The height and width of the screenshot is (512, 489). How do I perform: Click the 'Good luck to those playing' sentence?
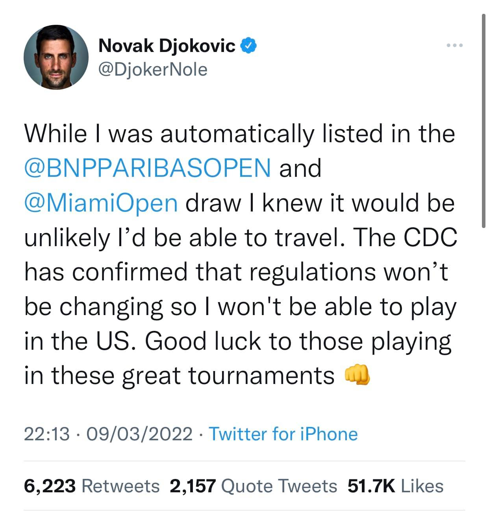point(298,341)
